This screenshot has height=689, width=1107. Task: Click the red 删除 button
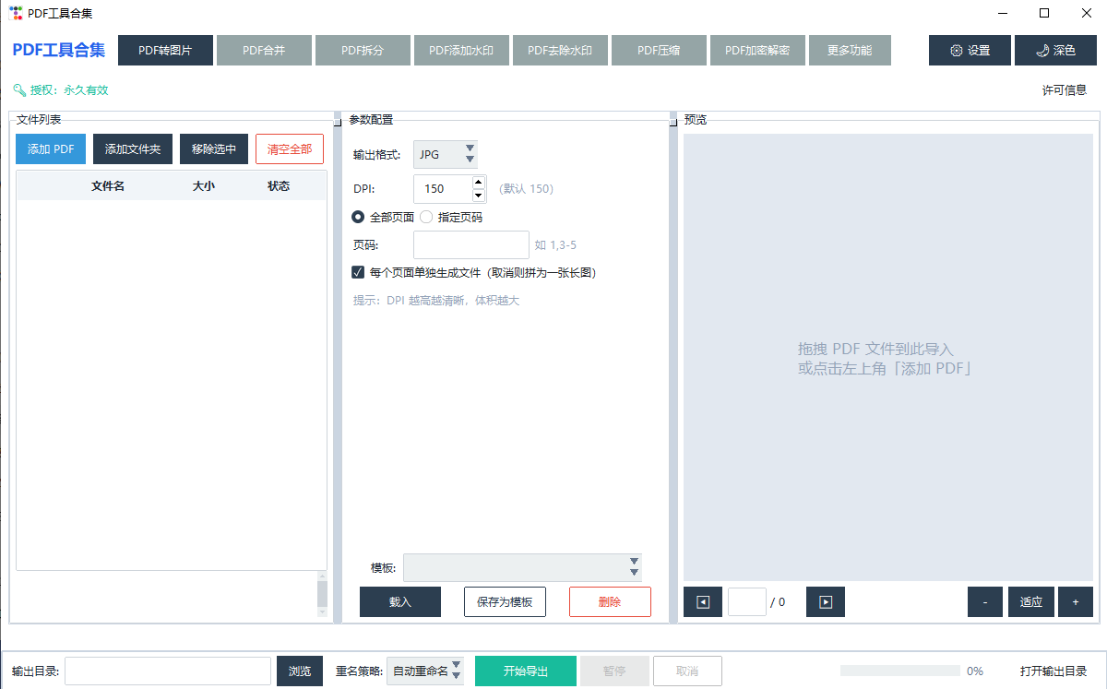coord(610,601)
